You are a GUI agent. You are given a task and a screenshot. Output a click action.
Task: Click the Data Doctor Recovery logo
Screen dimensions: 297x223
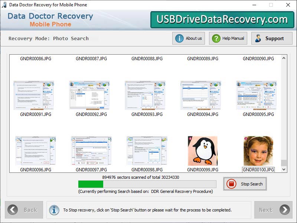point(49,19)
